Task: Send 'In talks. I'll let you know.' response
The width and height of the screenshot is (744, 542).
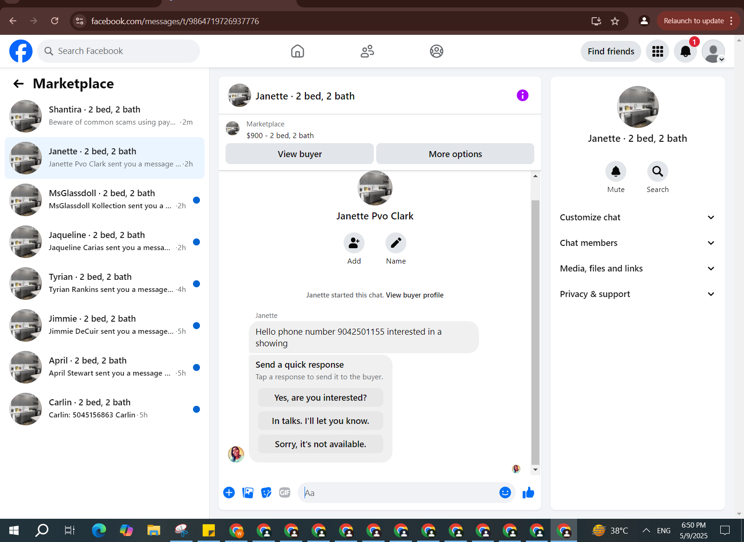Action: coord(320,421)
